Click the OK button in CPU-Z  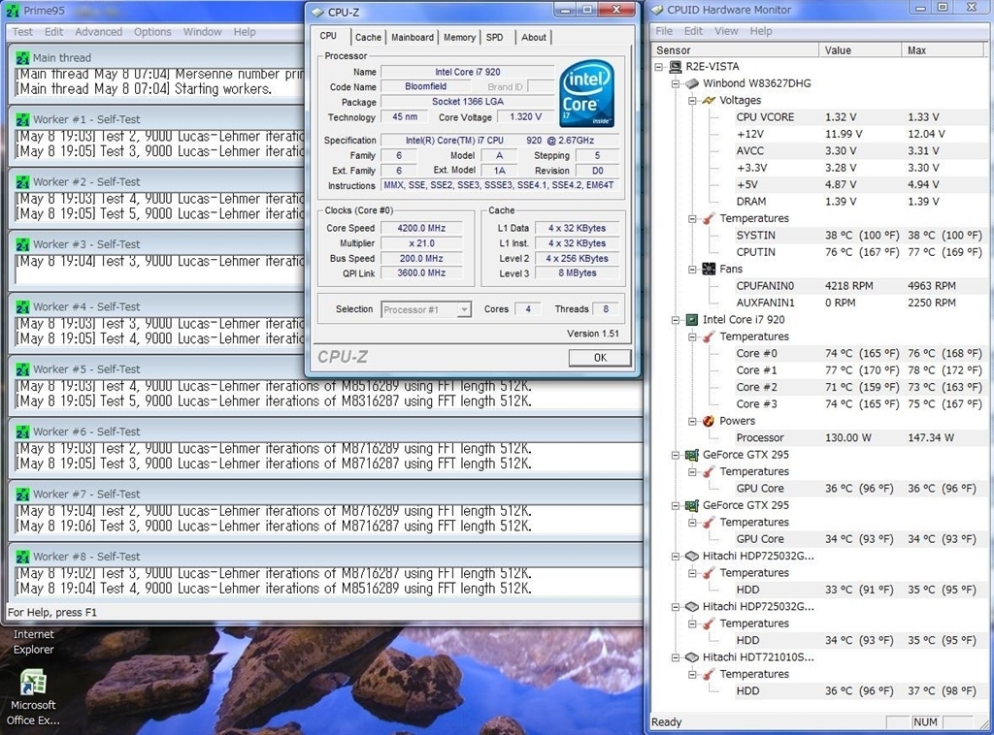click(600, 358)
